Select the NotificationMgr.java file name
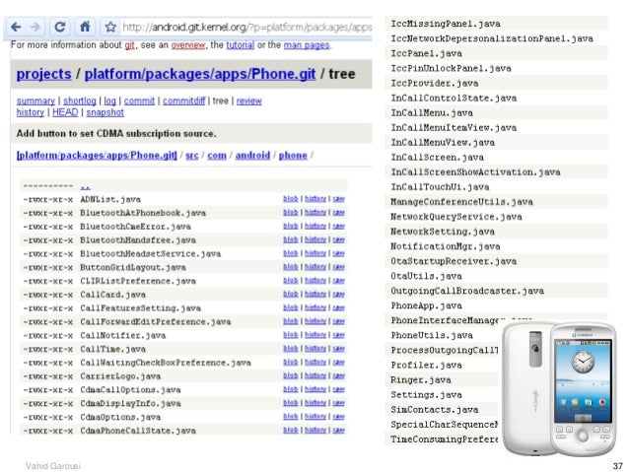Screen dimensions: 629x472 (x=446, y=246)
